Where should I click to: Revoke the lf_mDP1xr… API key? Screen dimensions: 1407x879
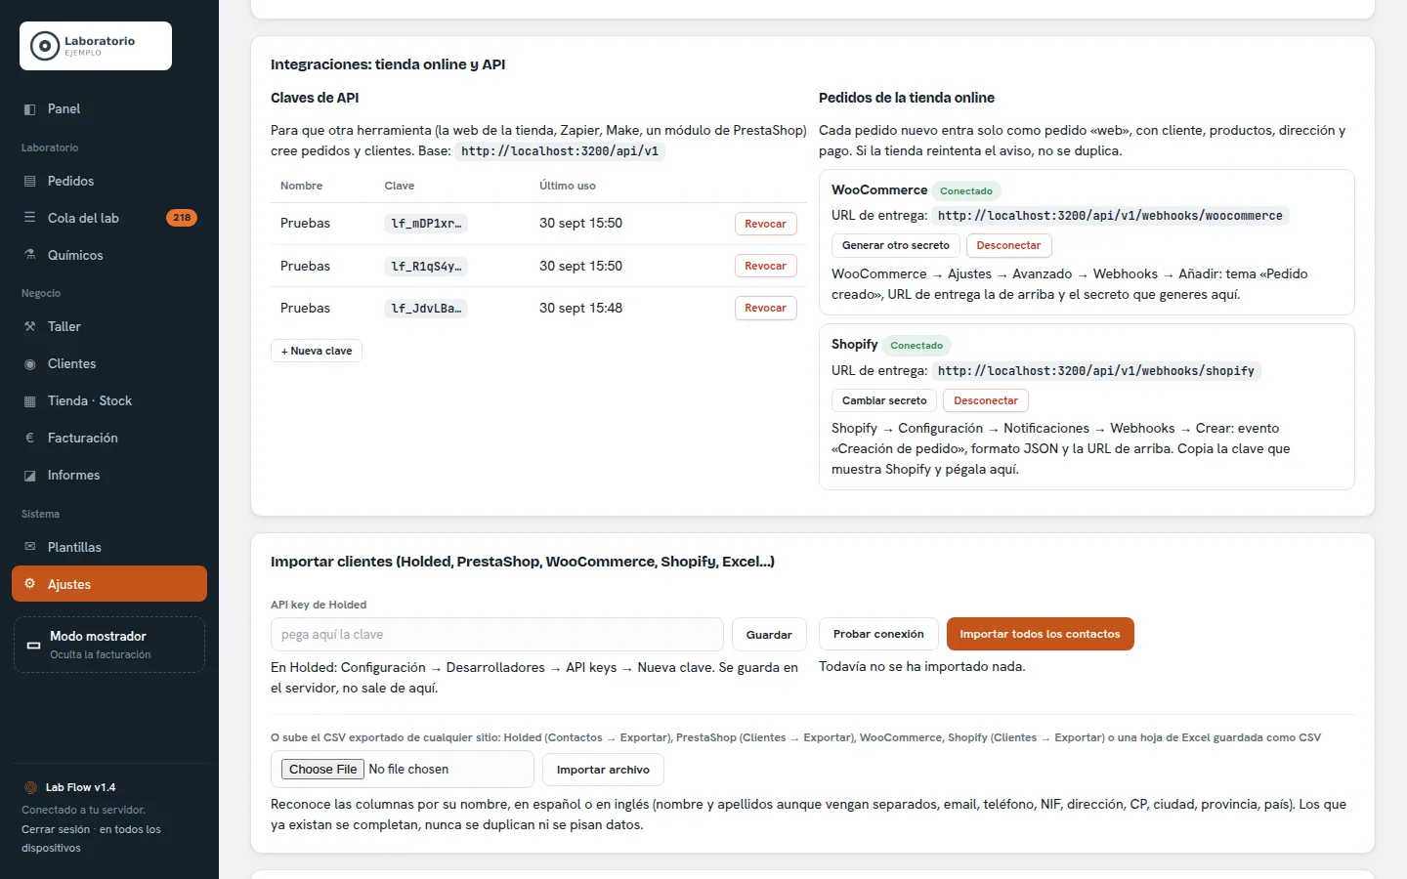[x=765, y=224]
